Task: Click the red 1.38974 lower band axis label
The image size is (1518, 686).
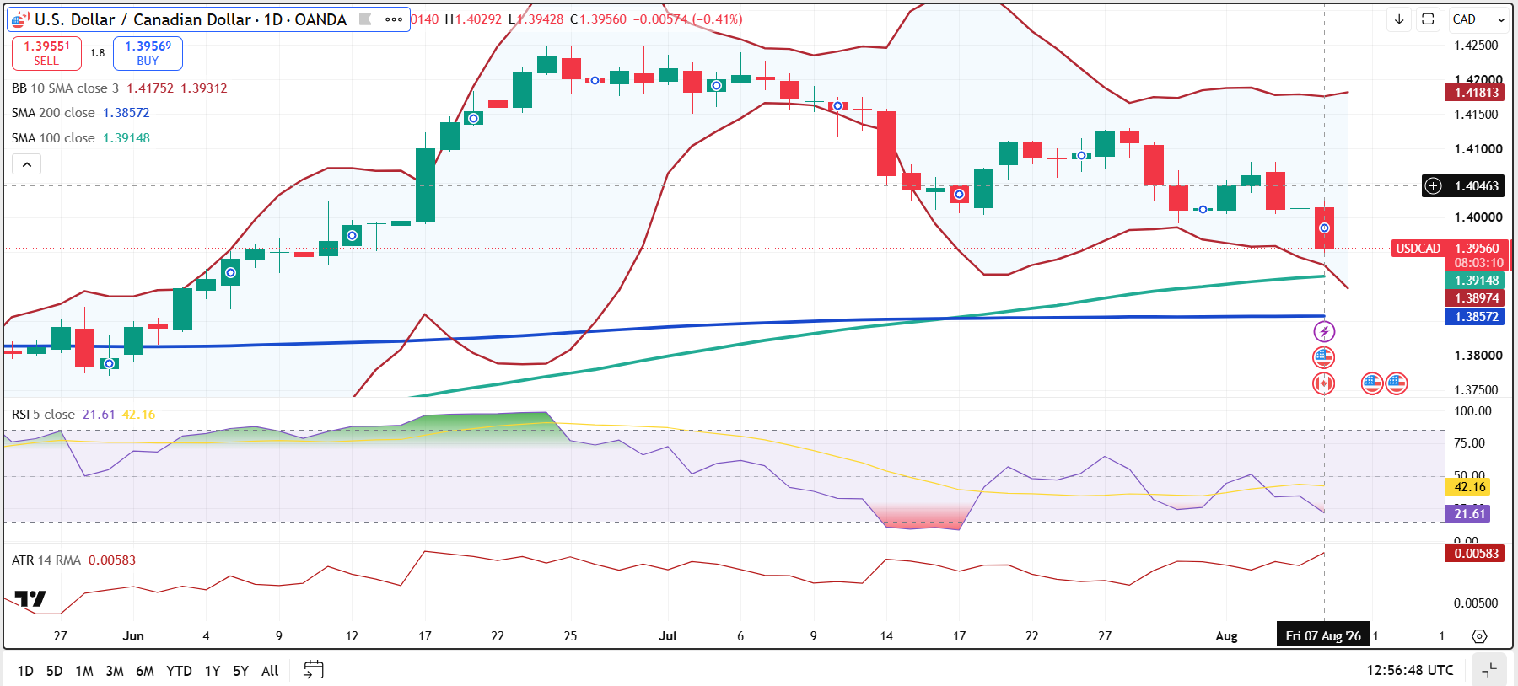Action: point(1477,298)
